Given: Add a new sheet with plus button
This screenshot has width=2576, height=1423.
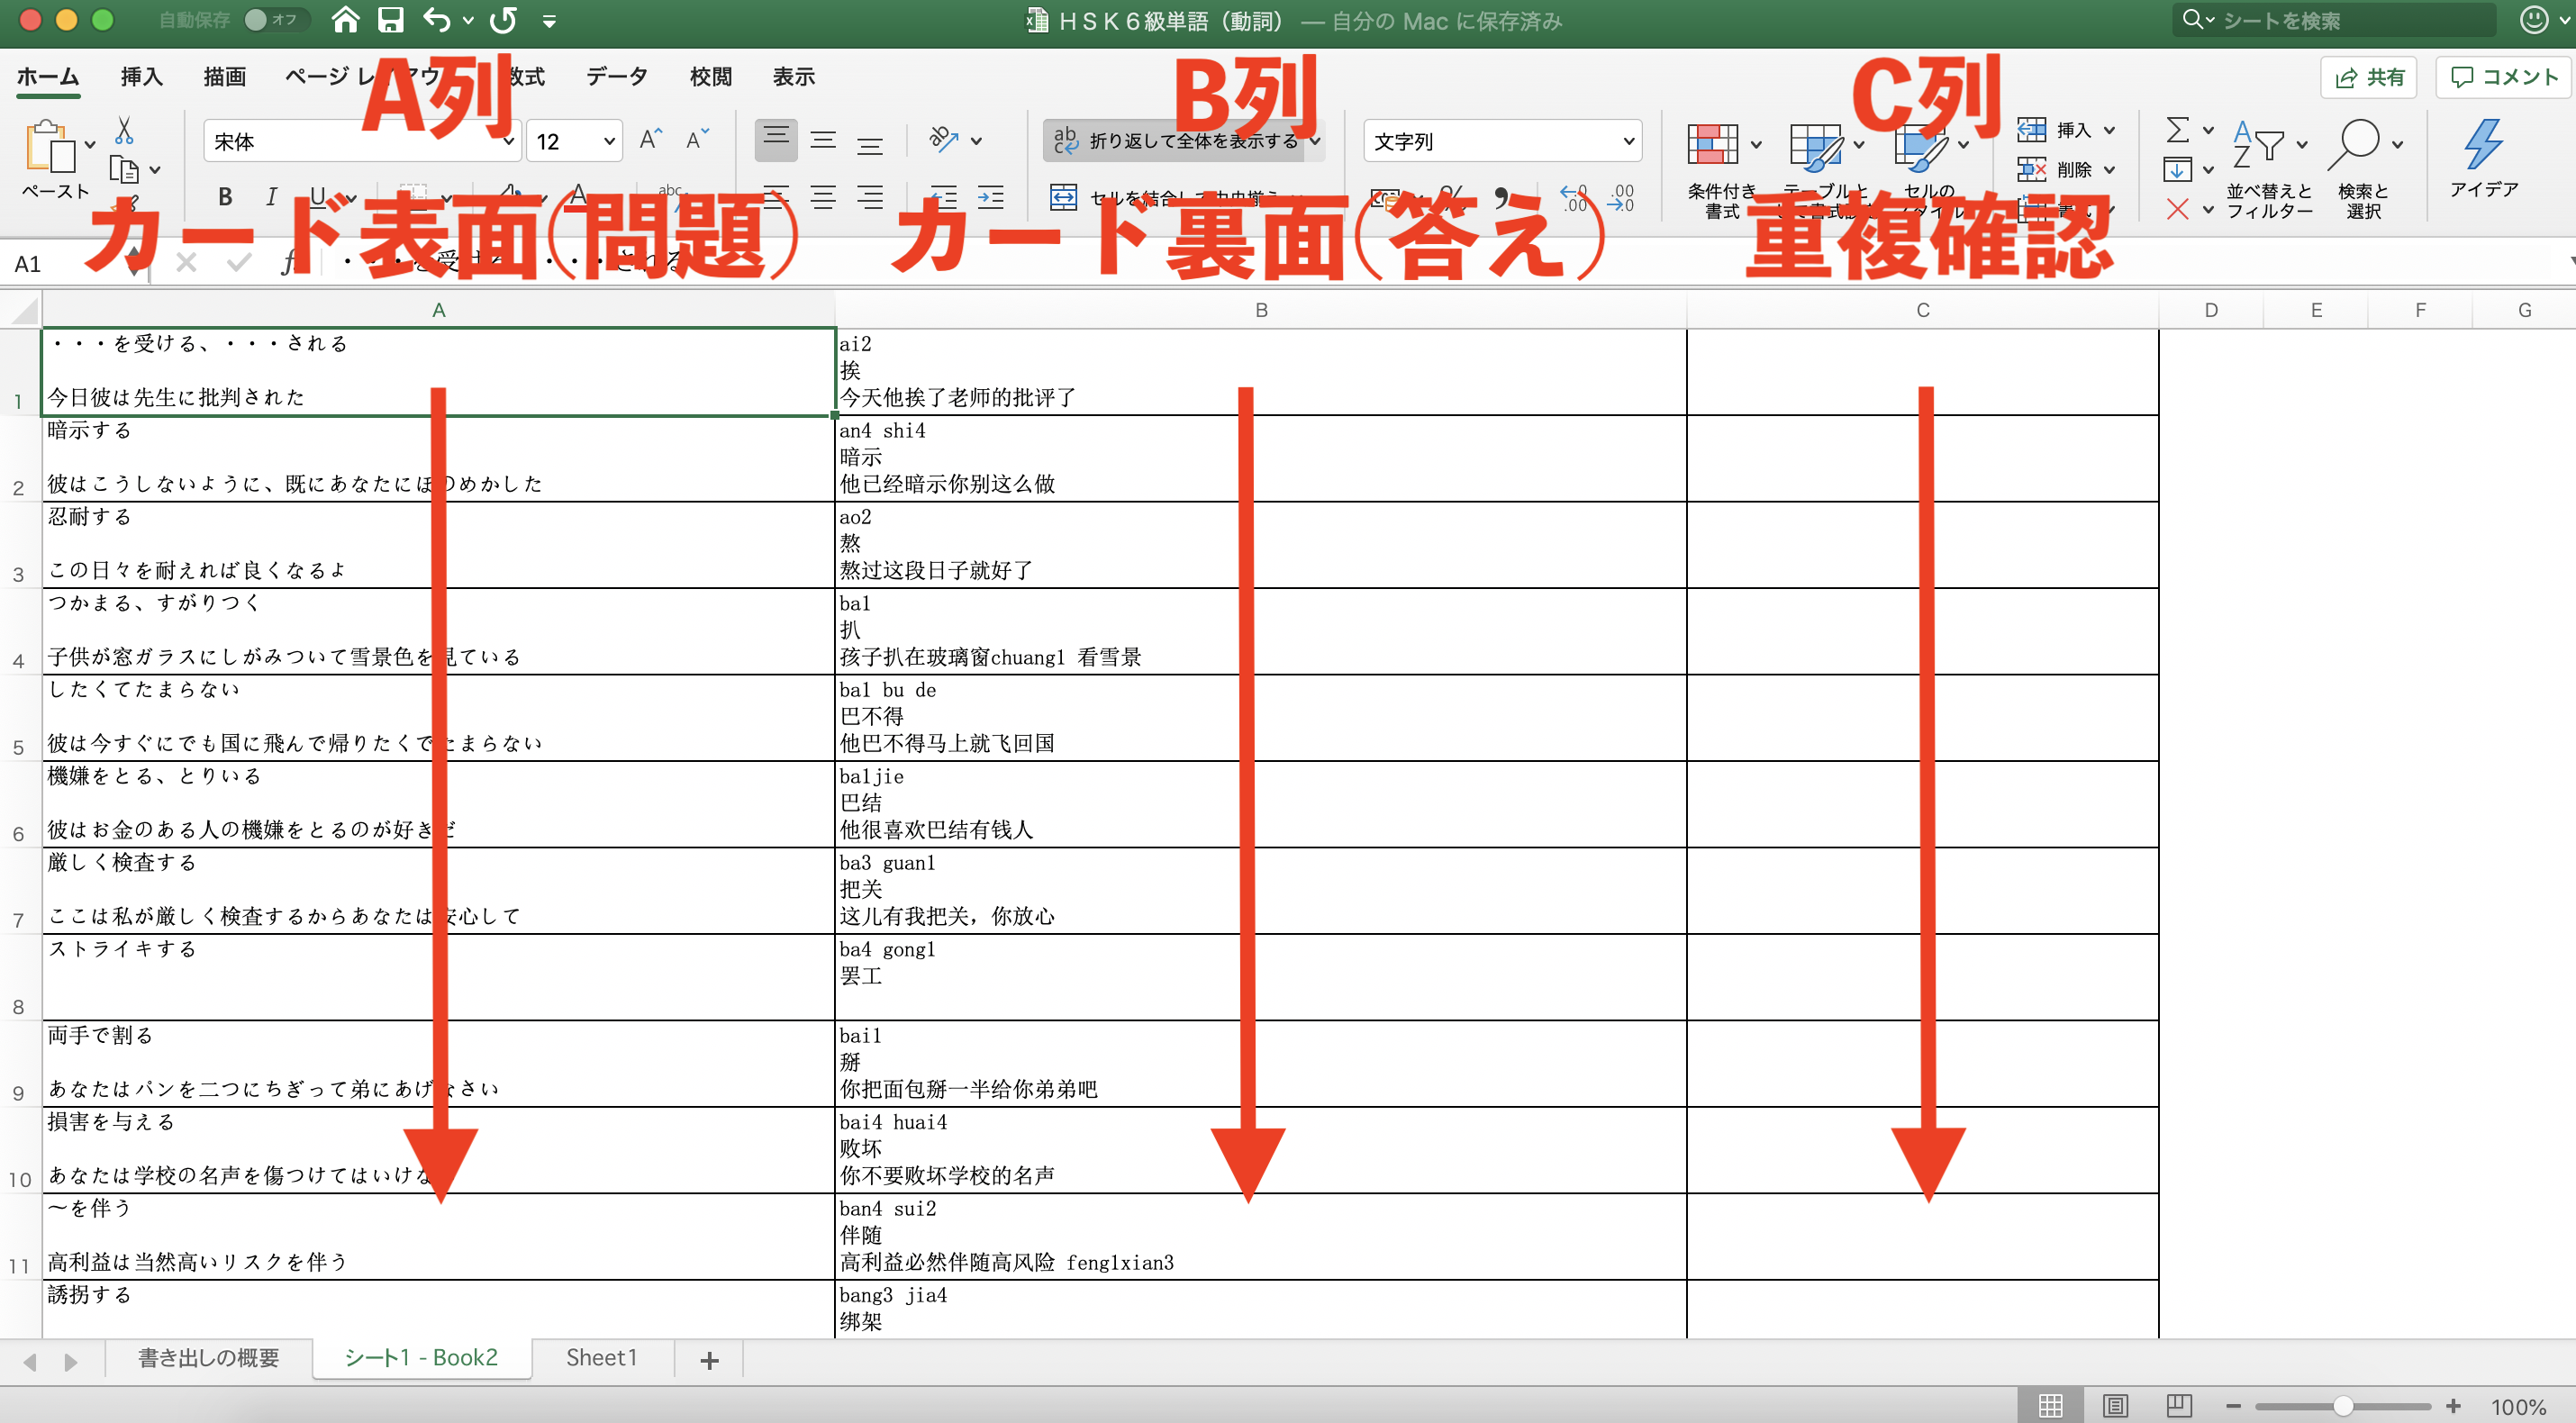Looking at the screenshot, I should (709, 1360).
